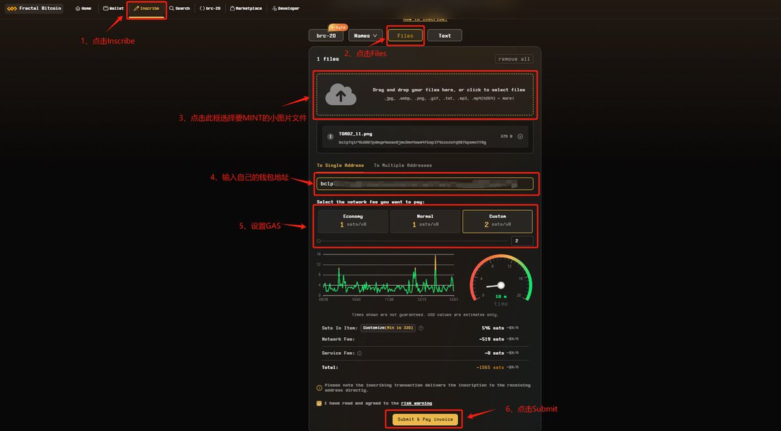Click the Fractal Bitcoin logo

[x=34, y=8]
